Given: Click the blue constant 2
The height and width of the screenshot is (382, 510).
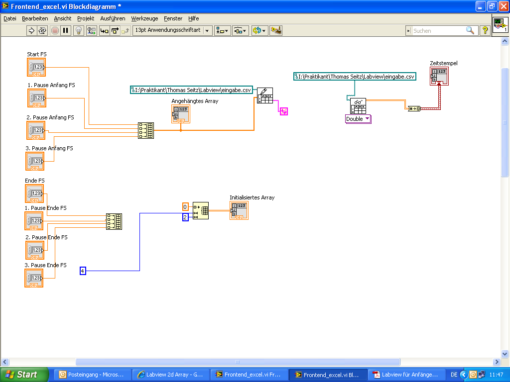Looking at the screenshot, I should click(185, 217).
